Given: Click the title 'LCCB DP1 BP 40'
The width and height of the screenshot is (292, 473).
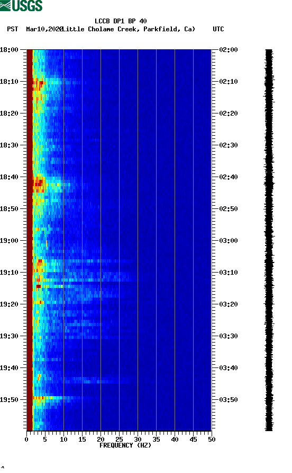Looking at the screenshot, I should 121,21.
